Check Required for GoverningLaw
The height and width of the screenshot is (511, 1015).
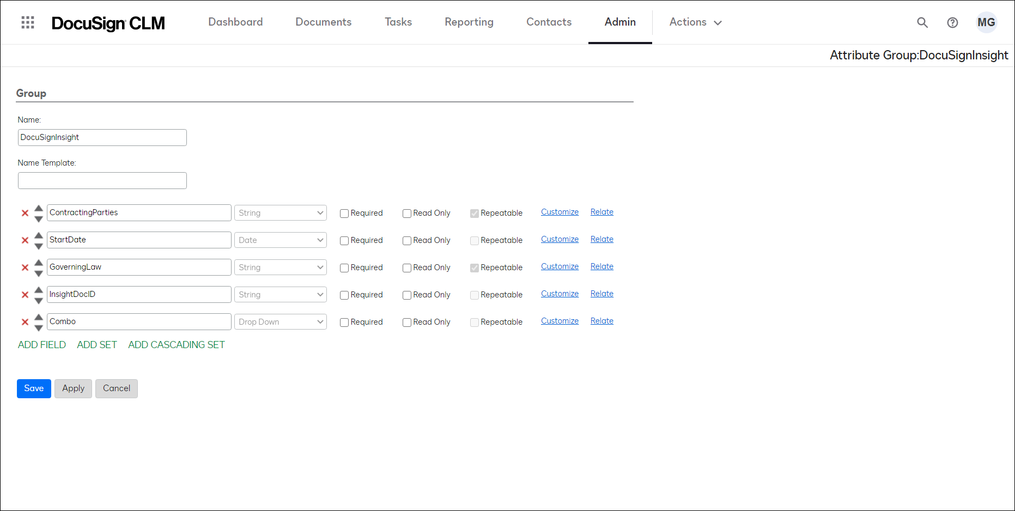tap(344, 268)
